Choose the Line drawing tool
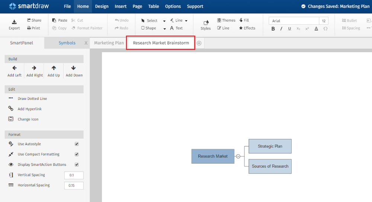 click(x=176, y=20)
